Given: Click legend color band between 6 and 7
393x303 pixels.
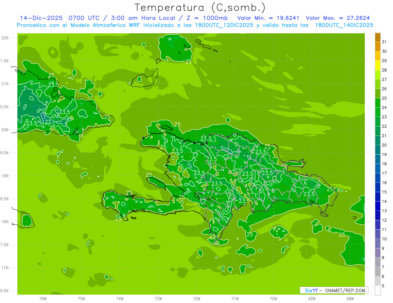Looking at the screenshot, I should click(378, 272).
